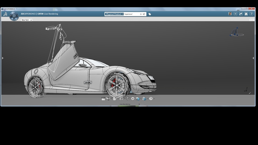The image size is (258, 145).
Task: Go to the previous tab with the left arrow
Action: coord(251,20)
